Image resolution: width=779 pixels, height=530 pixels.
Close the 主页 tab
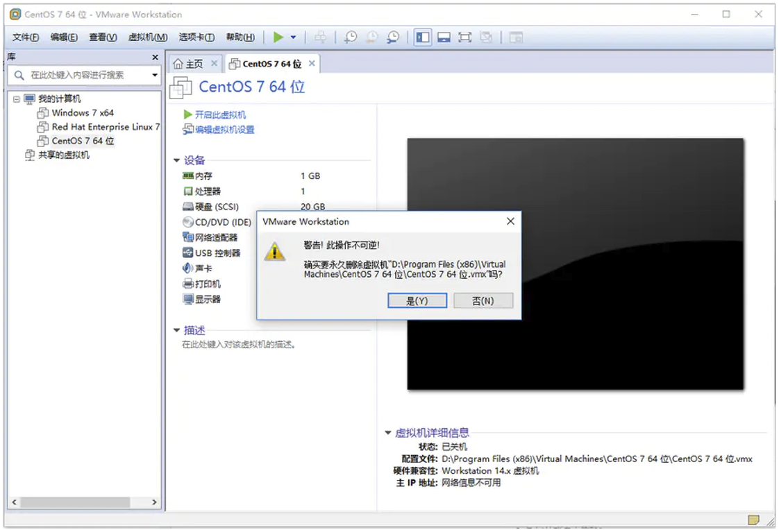point(214,63)
